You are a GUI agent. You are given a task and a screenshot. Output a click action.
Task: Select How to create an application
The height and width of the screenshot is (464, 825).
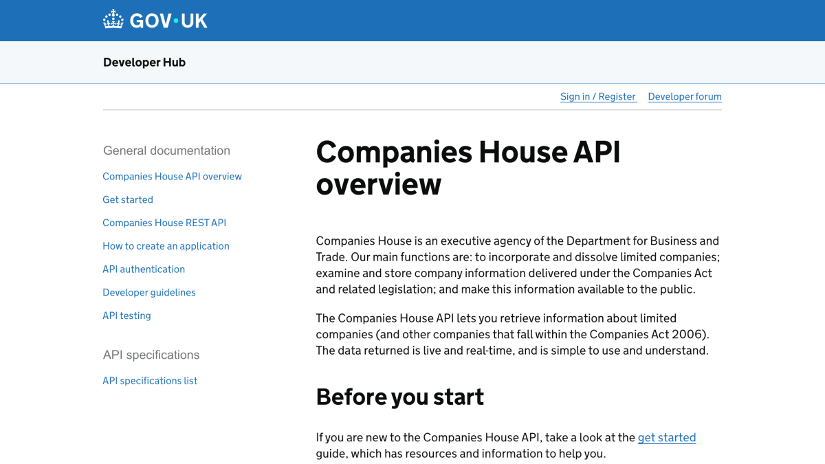tap(166, 246)
